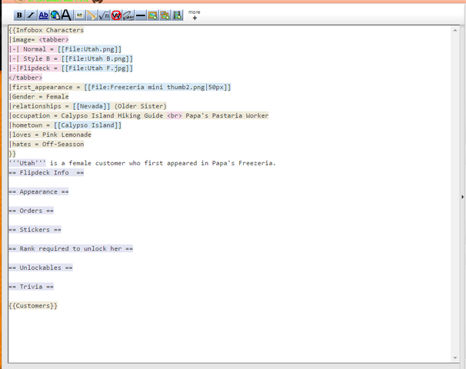This screenshot has width=466, height=369.
Task: Insert external link globe icon
Action: (x=55, y=15)
